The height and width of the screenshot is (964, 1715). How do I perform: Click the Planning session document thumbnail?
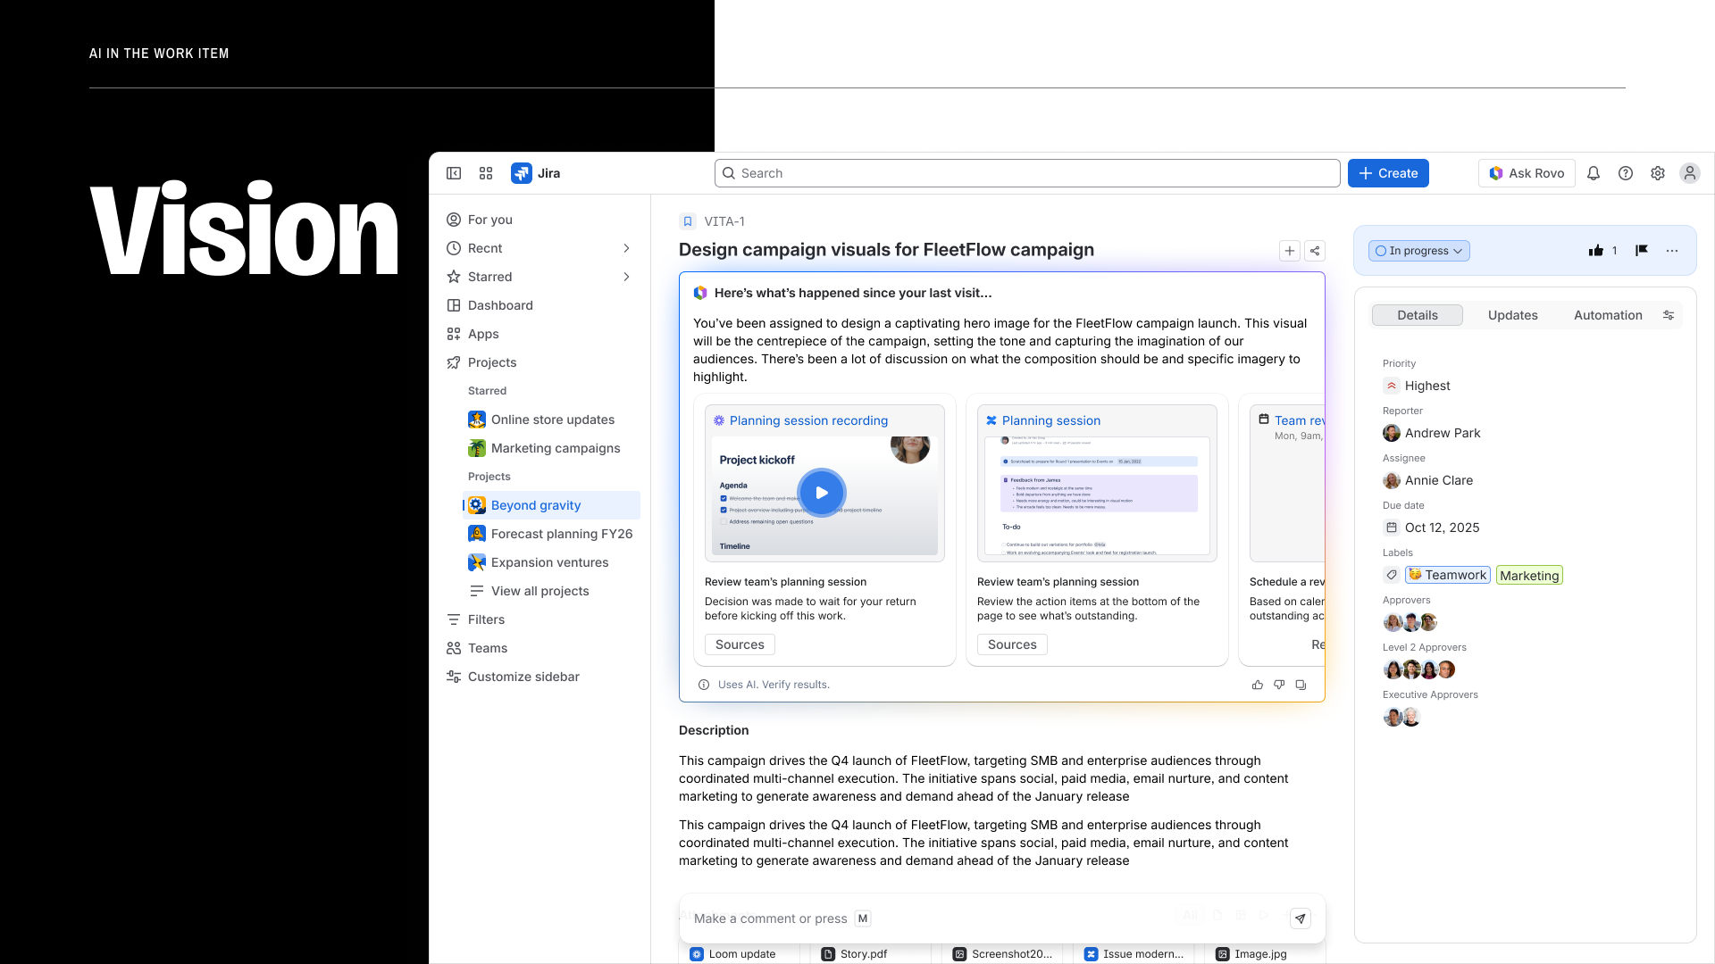(x=1097, y=495)
